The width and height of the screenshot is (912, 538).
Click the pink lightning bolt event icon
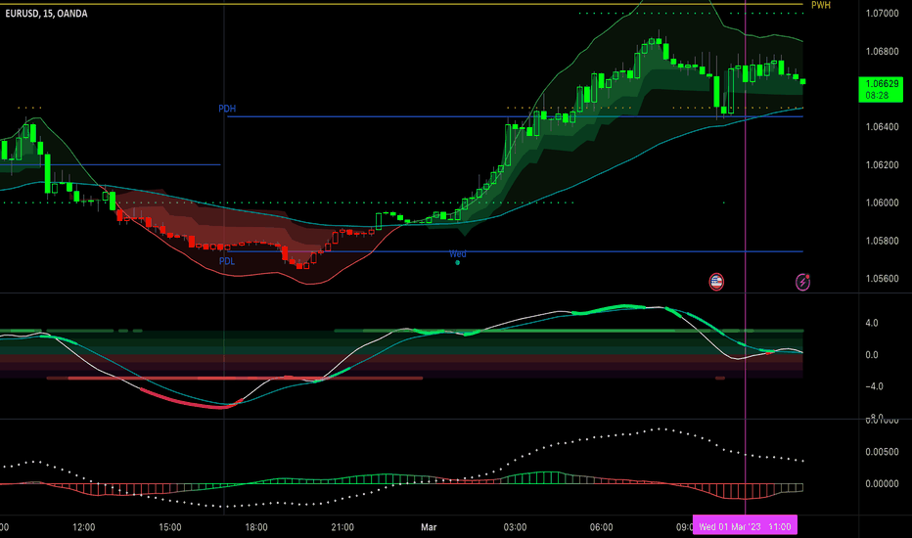802,282
